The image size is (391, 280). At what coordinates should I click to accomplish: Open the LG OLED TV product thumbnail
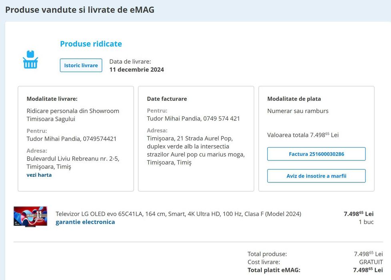tap(30, 216)
